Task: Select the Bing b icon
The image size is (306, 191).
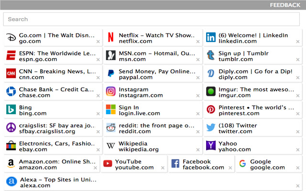Action: coord(11,109)
